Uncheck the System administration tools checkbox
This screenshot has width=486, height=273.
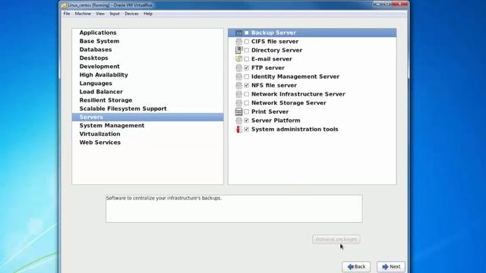pos(246,130)
